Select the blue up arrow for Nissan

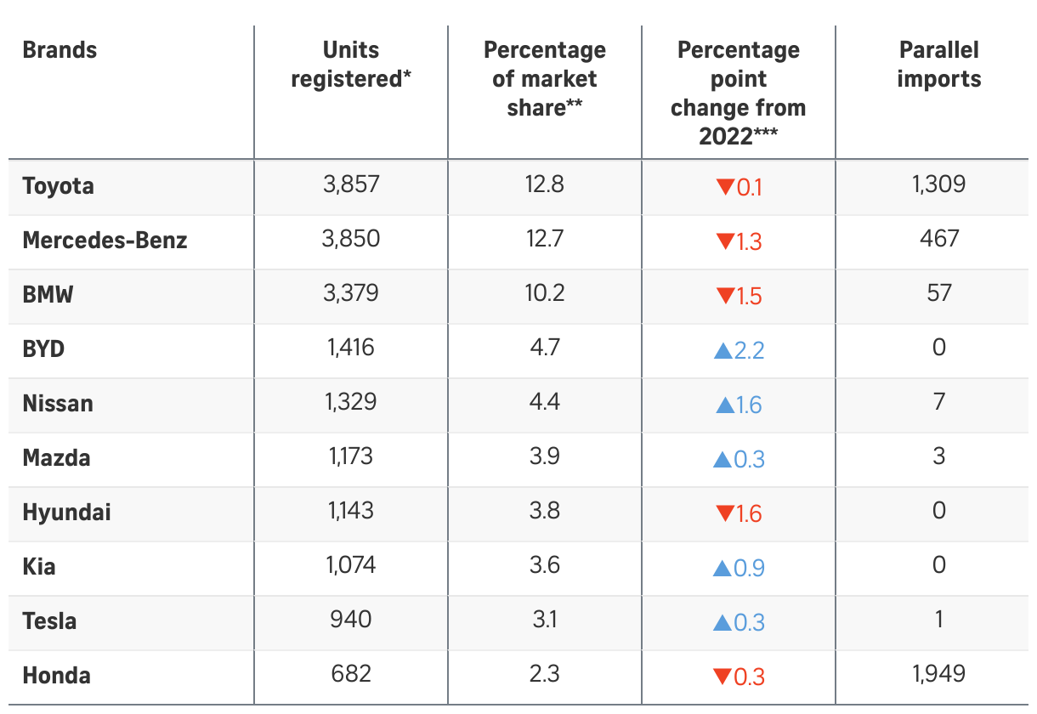(725, 405)
